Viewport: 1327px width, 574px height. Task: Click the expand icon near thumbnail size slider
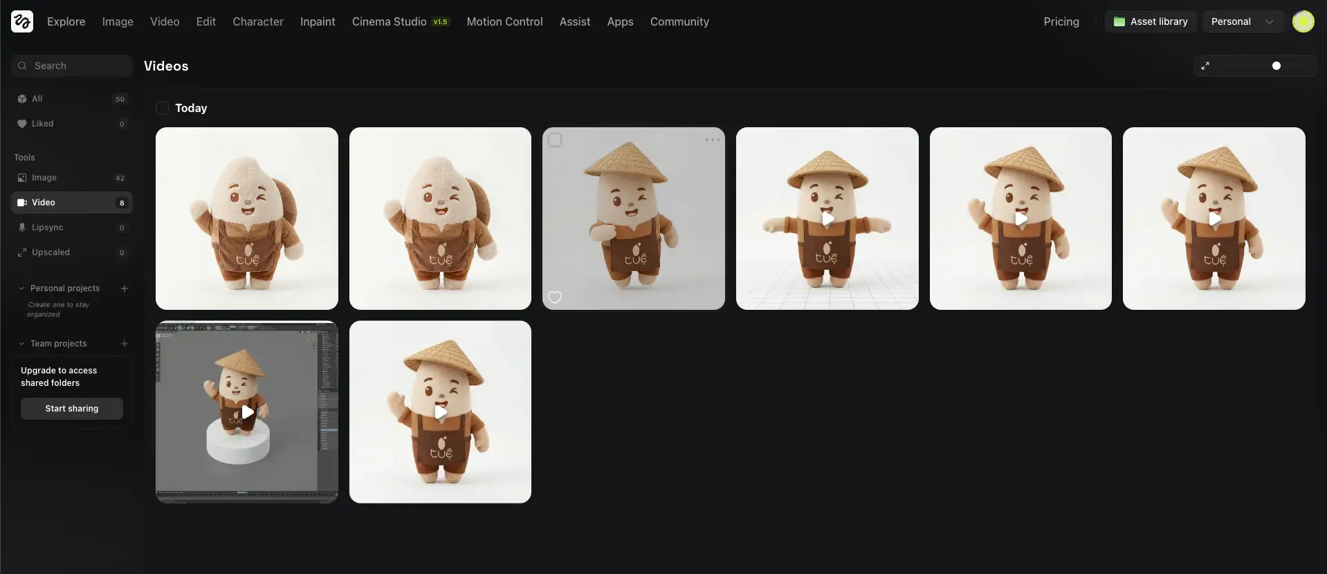click(1205, 66)
